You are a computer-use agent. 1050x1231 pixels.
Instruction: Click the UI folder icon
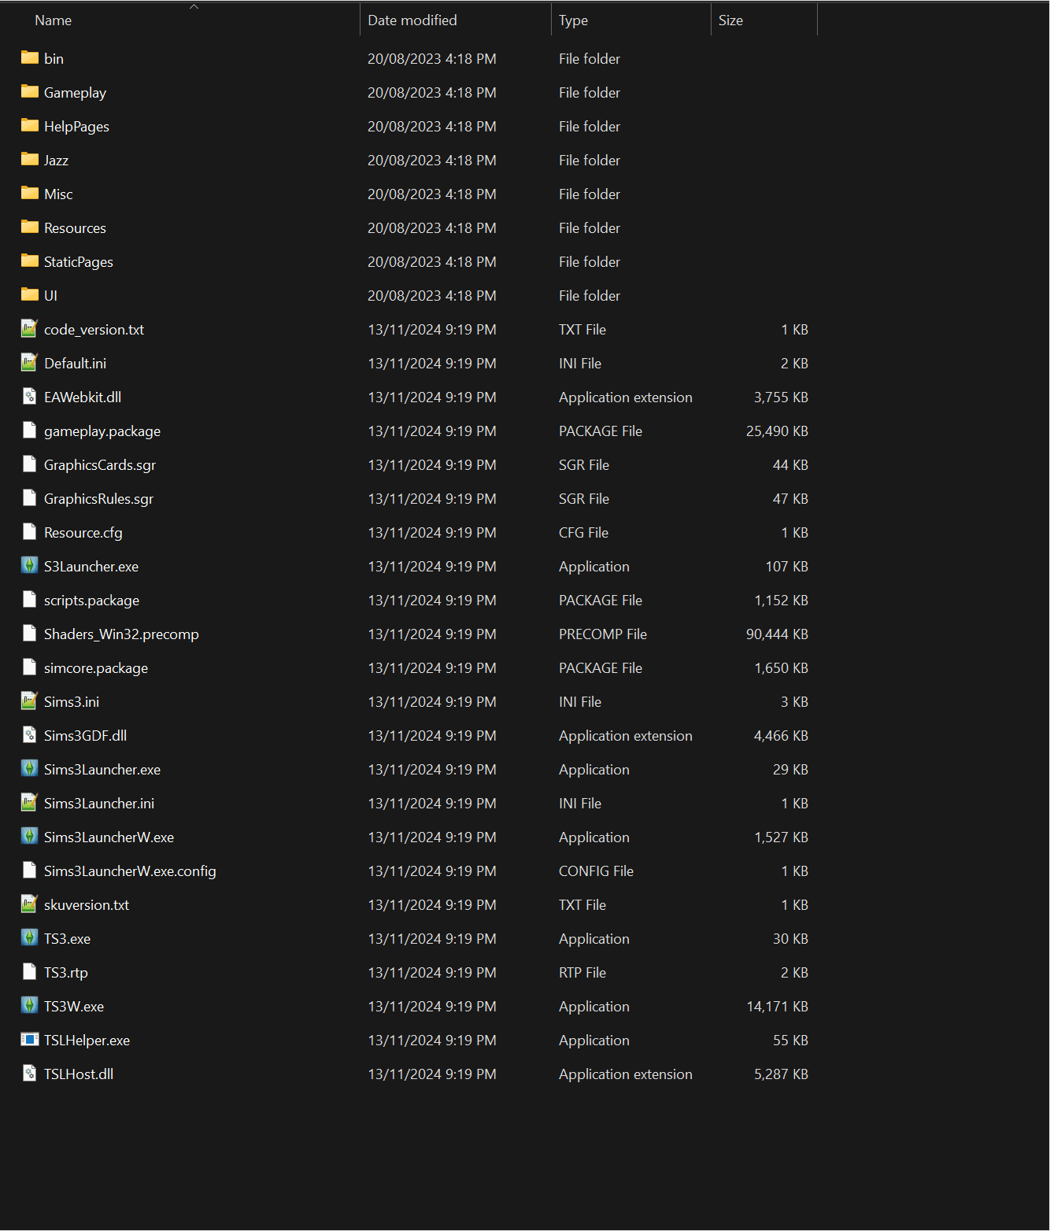coord(30,294)
